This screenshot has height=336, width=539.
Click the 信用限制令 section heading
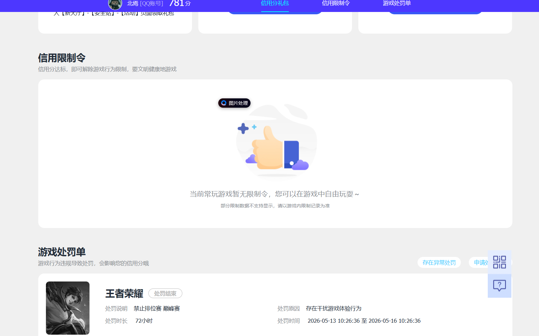(62, 58)
